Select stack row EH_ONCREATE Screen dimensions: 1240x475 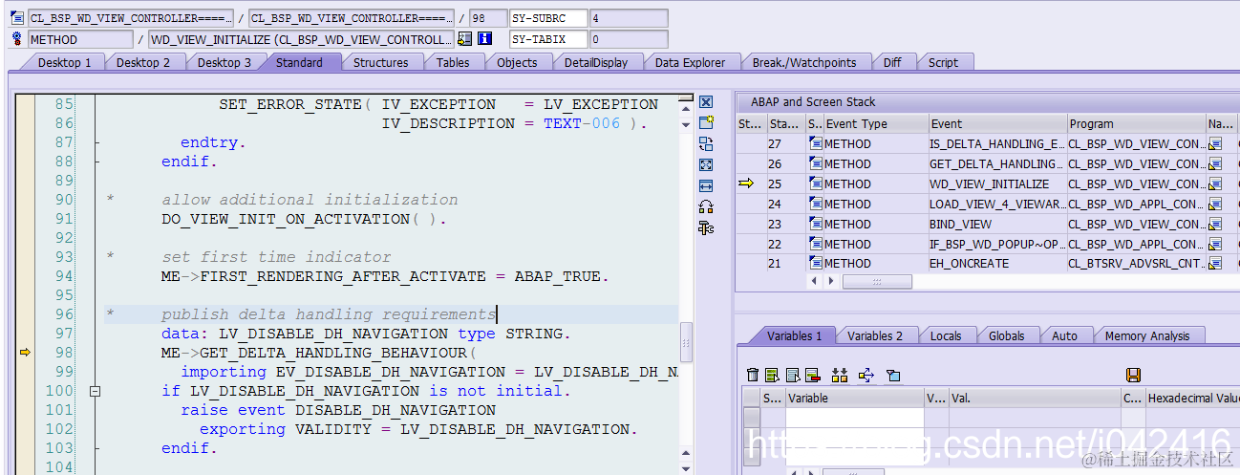tap(996, 263)
